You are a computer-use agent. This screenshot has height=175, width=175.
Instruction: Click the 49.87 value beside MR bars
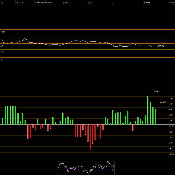point(163,103)
